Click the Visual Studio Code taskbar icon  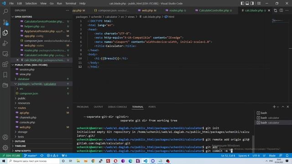coord(145,161)
